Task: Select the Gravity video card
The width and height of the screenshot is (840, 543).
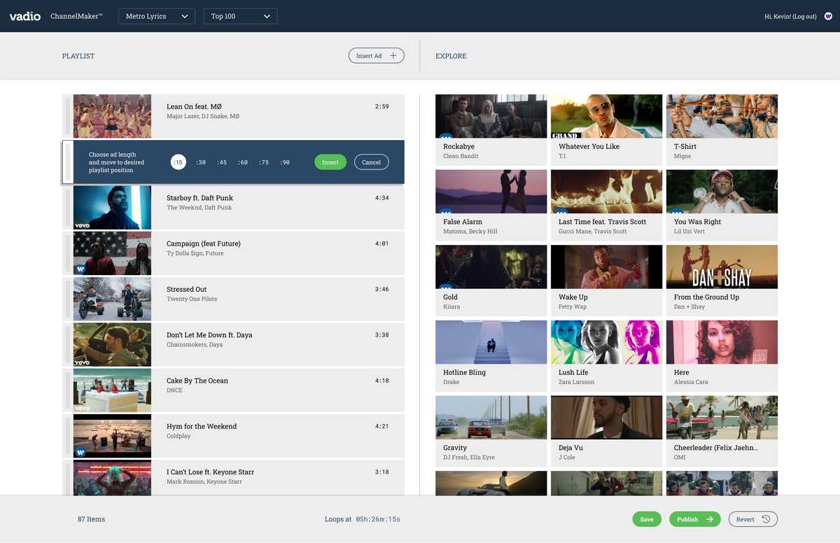Action: 491,431
